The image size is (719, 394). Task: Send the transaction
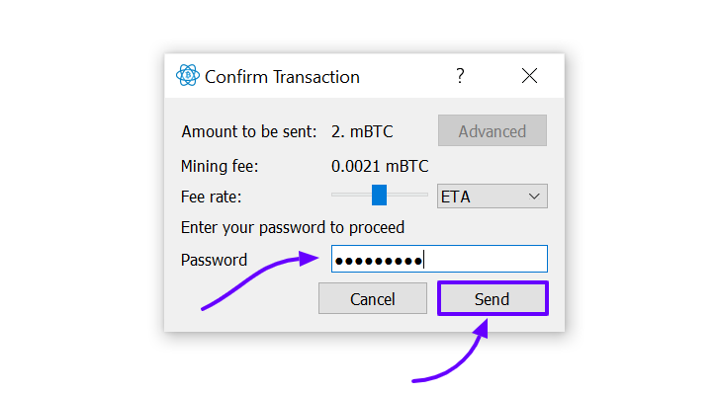point(493,299)
